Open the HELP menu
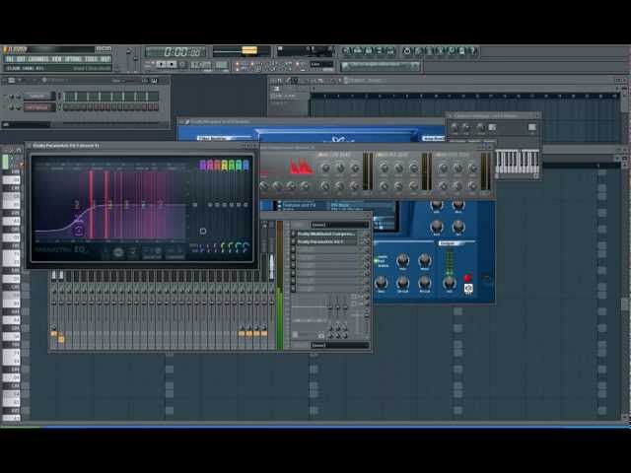The width and height of the screenshot is (631, 473). (x=105, y=59)
